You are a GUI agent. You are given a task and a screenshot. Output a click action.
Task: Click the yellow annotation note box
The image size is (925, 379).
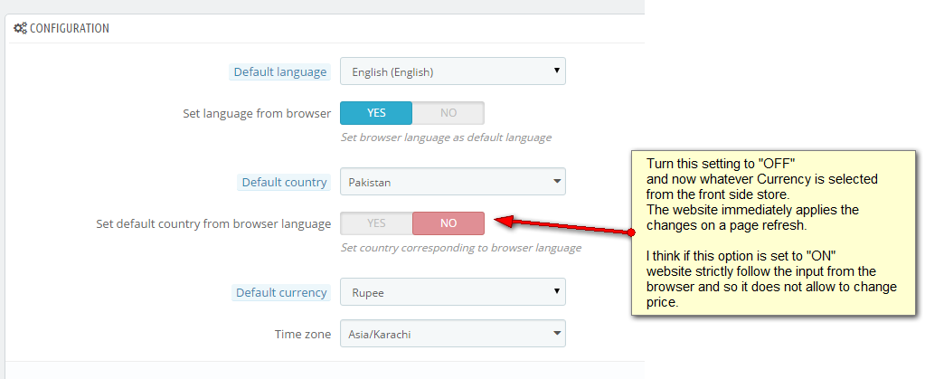771,232
